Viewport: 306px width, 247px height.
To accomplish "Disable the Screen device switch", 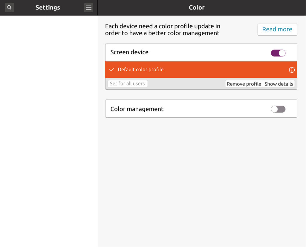I will point(278,53).
